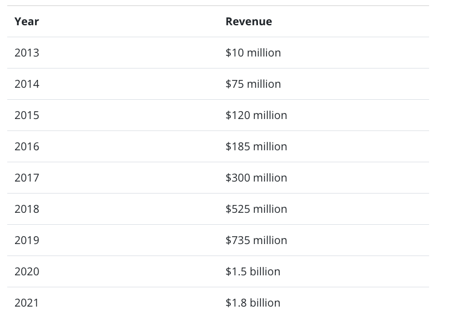Click the Year column header
449x318 pixels.
[x=27, y=22]
